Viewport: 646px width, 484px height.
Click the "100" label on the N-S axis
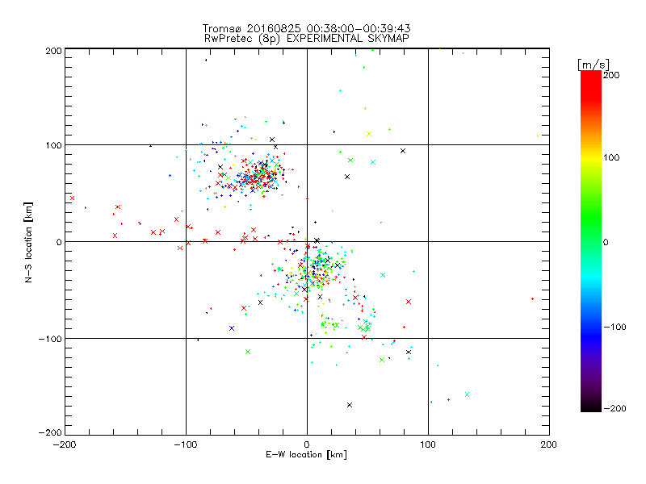pyautogui.click(x=53, y=145)
